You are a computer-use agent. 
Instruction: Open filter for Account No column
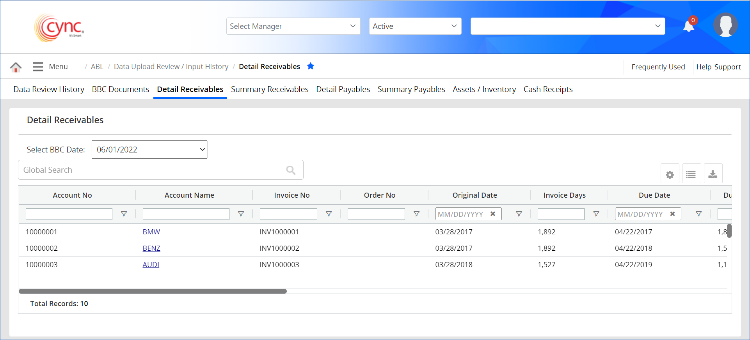click(x=124, y=214)
